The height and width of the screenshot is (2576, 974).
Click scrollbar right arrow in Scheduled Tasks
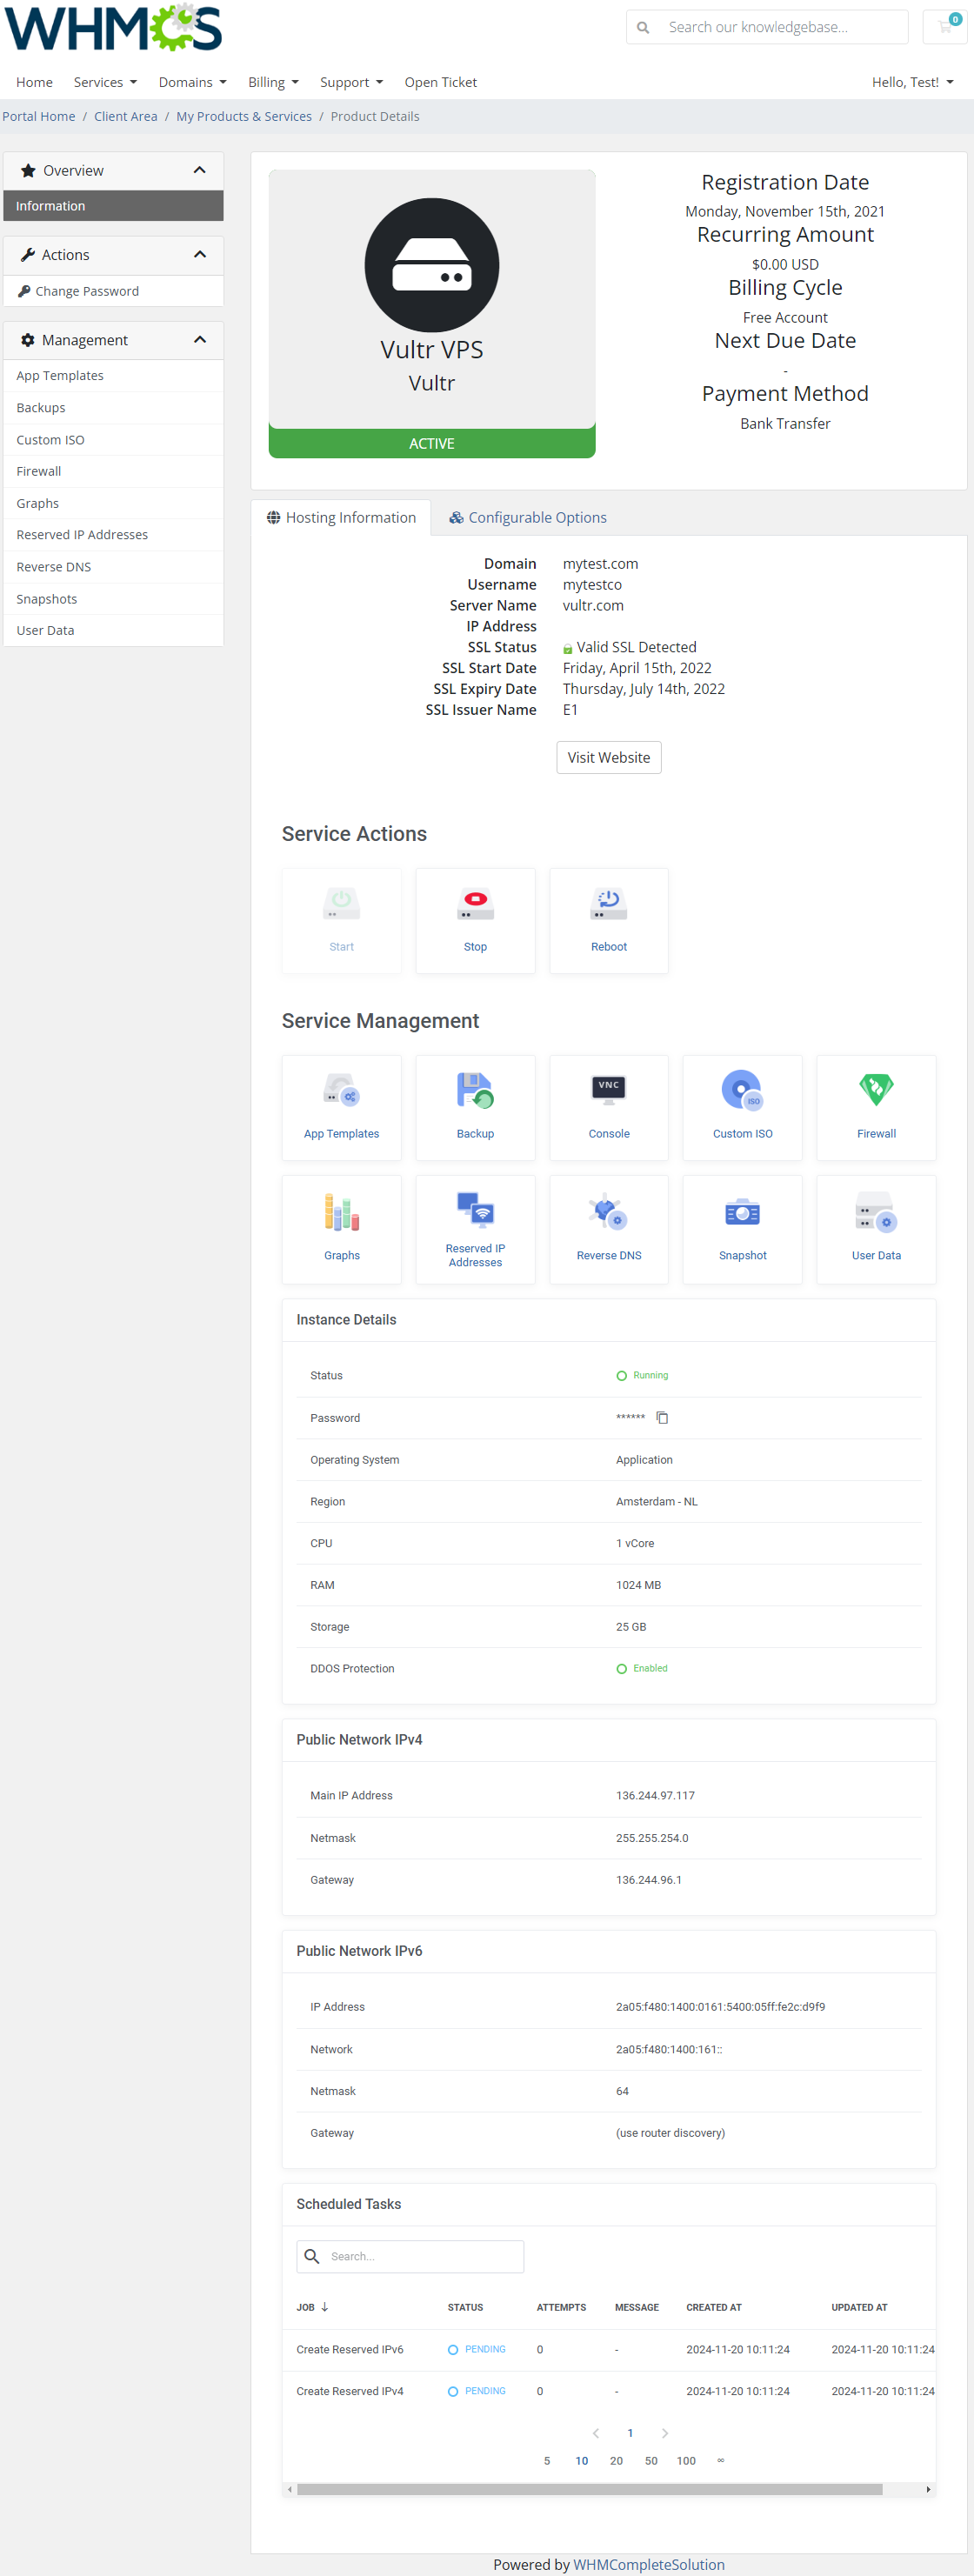point(928,2490)
